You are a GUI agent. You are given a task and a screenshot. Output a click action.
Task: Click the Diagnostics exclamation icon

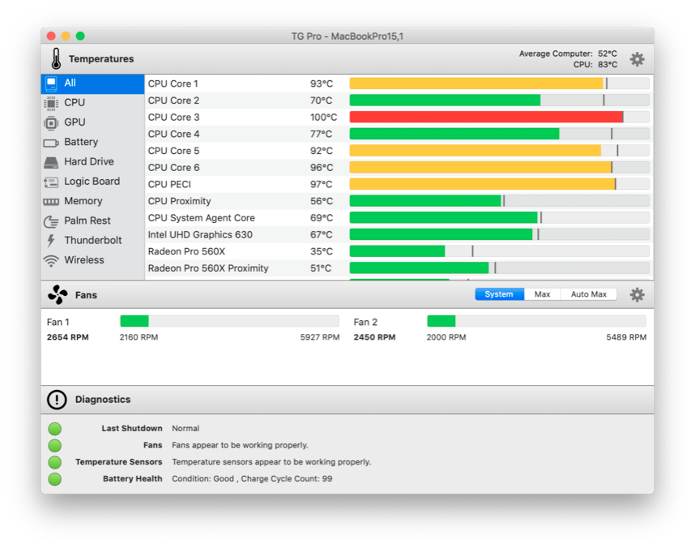[57, 400]
